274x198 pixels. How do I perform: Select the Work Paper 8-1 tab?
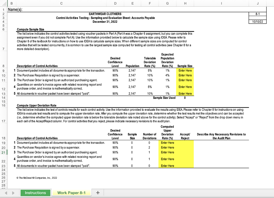pyautogui.click(x=71, y=192)
